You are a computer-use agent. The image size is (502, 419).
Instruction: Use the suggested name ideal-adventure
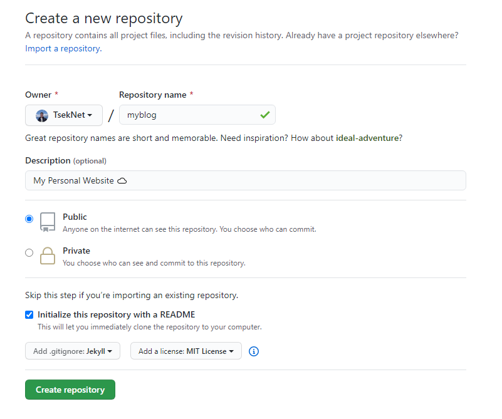(x=367, y=138)
